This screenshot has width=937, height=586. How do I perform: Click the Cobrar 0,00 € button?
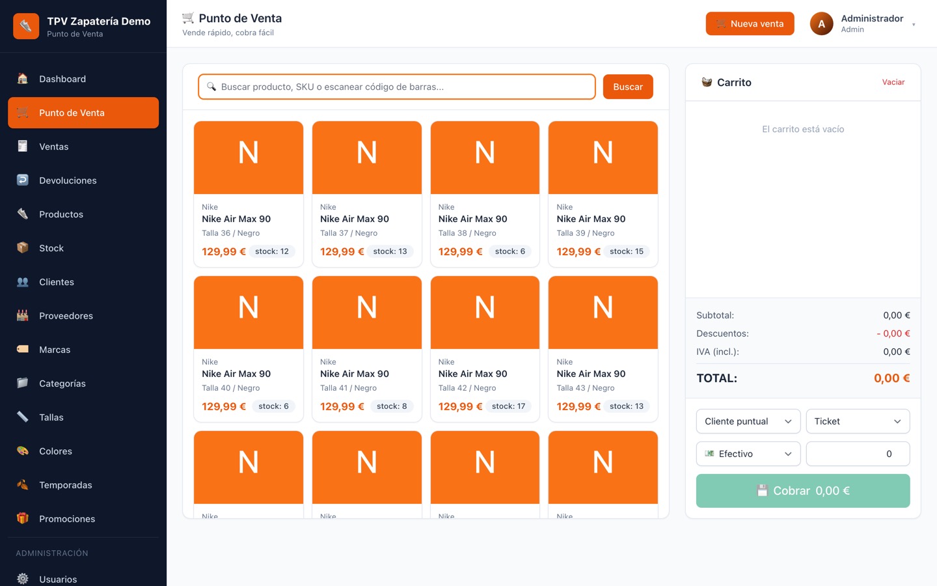coord(803,491)
